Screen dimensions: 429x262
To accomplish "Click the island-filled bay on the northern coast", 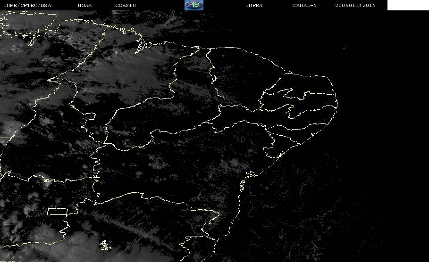I will point(143,46).
